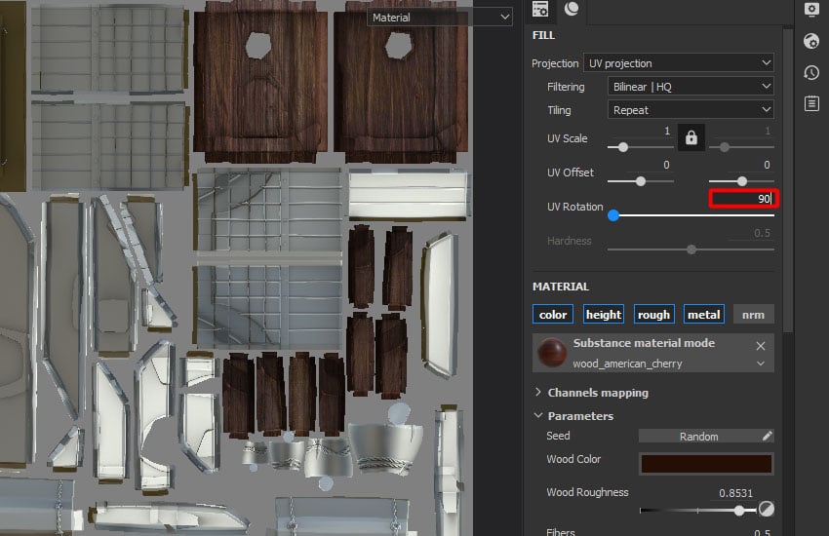Toggle the color channel button
The image size is (829, 536).
(553, 314)
